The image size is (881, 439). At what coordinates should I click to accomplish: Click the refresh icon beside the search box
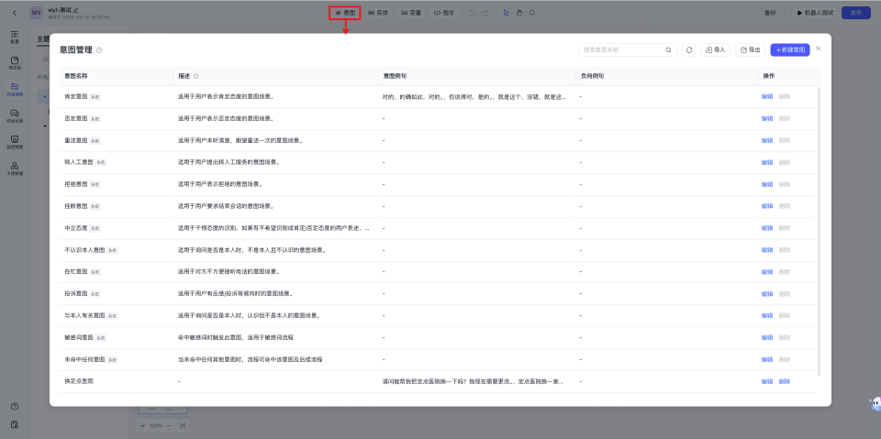689,49
